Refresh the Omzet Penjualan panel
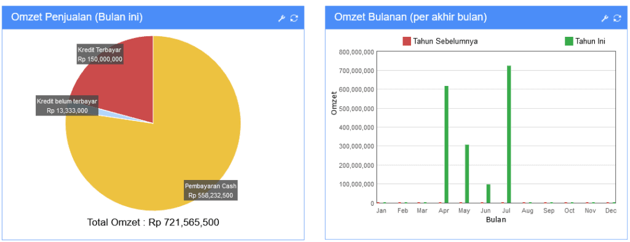The height and width of the screenshot is (242, 630). point(294,18)
